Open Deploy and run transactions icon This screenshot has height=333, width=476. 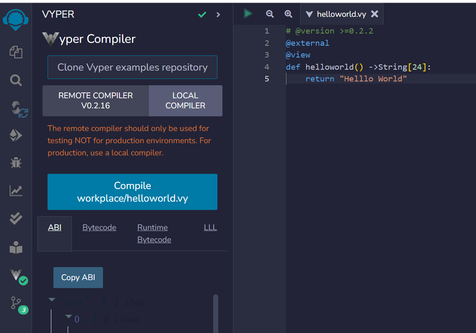[16, 135]
